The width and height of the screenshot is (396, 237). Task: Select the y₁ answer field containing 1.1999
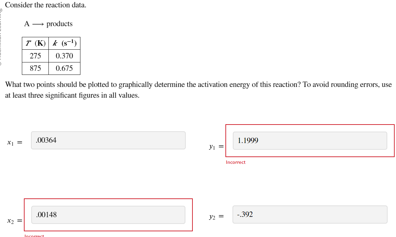(x=310, y=141)
